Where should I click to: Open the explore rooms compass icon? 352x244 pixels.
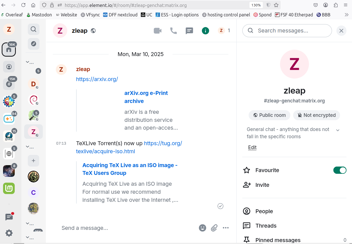coord(34,44)
